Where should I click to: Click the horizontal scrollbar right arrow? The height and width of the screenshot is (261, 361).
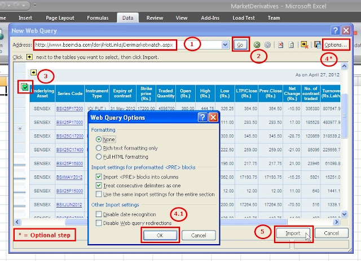(x=336, y=222)
